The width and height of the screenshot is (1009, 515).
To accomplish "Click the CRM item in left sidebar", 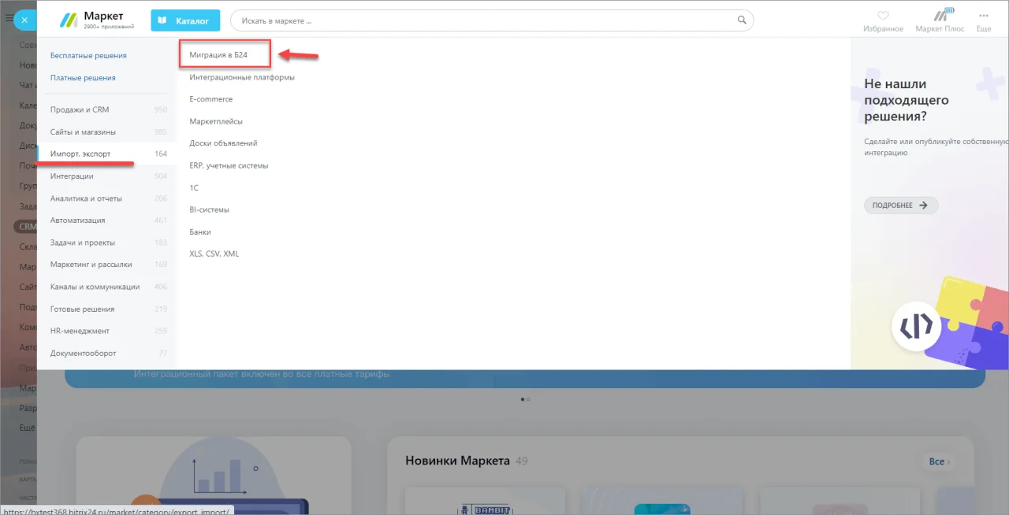I will click(x=27, y=226).
